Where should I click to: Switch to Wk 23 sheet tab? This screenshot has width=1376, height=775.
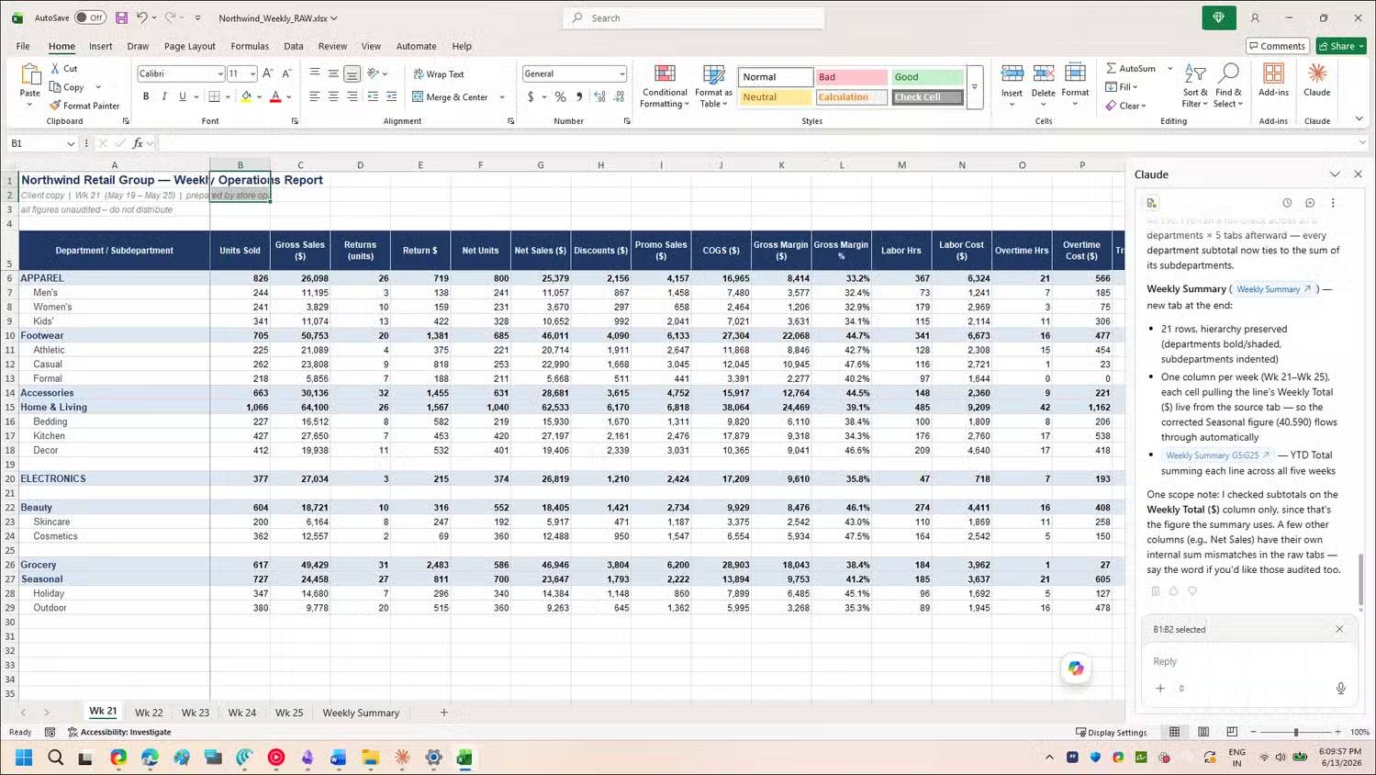point(196,713)
